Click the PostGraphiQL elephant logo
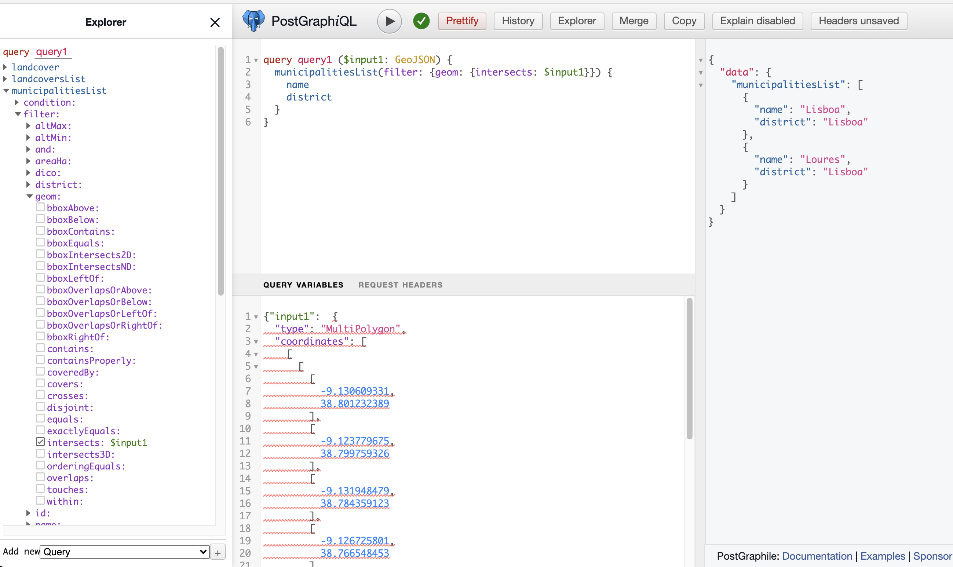This screenshot has width=953, height=567. (x=253, y=21)
